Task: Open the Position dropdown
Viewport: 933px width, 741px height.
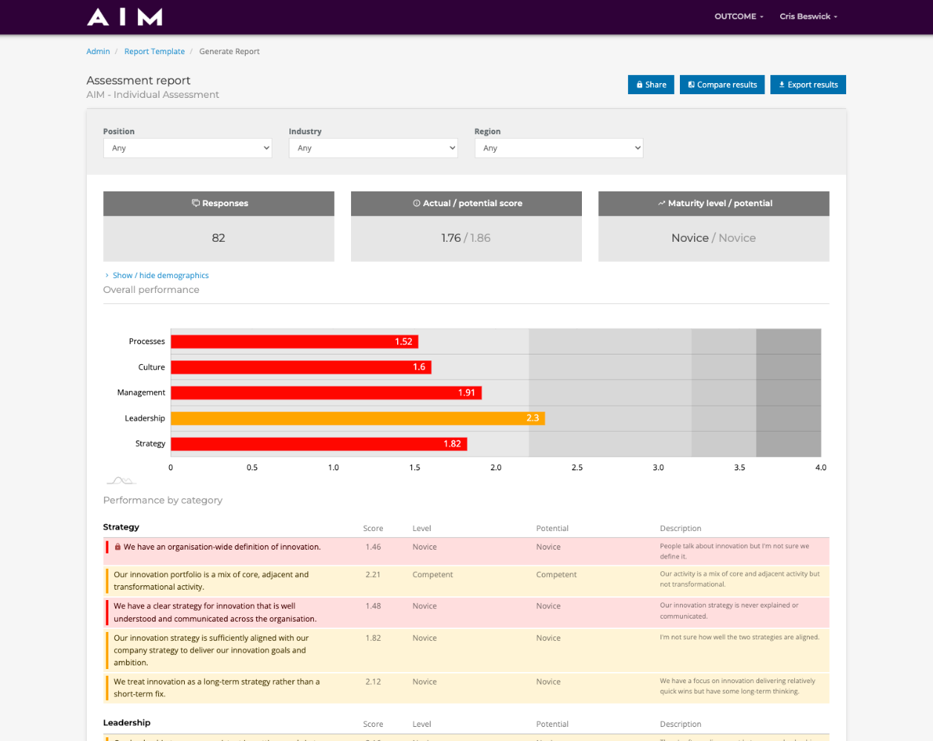Action: 187,148
